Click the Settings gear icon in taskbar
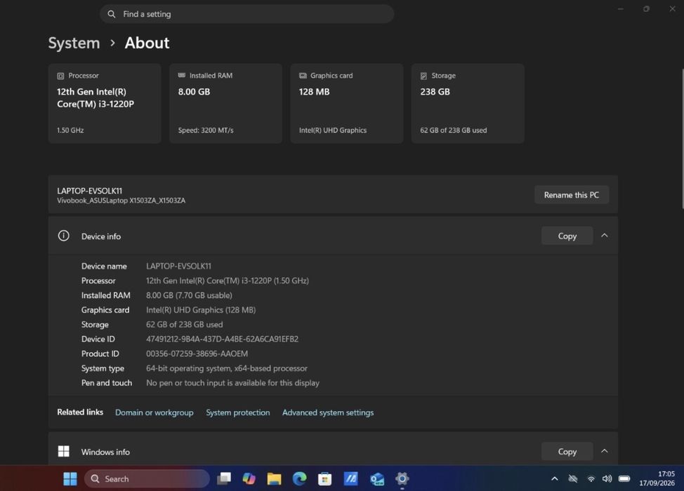This screenshot has height=491, width=684. coord(402,479)
